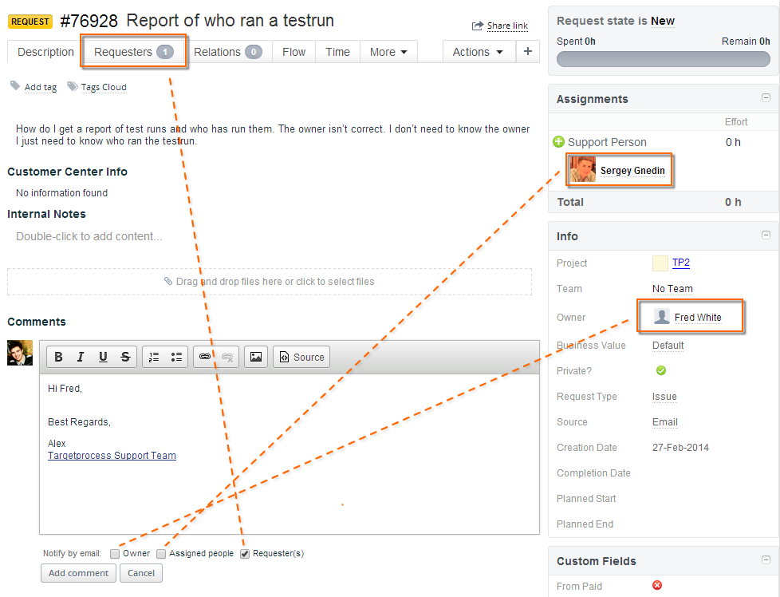The image size is (780, 597).
Task: Enable email notification for Assigned people
Action: pos(161,553)
